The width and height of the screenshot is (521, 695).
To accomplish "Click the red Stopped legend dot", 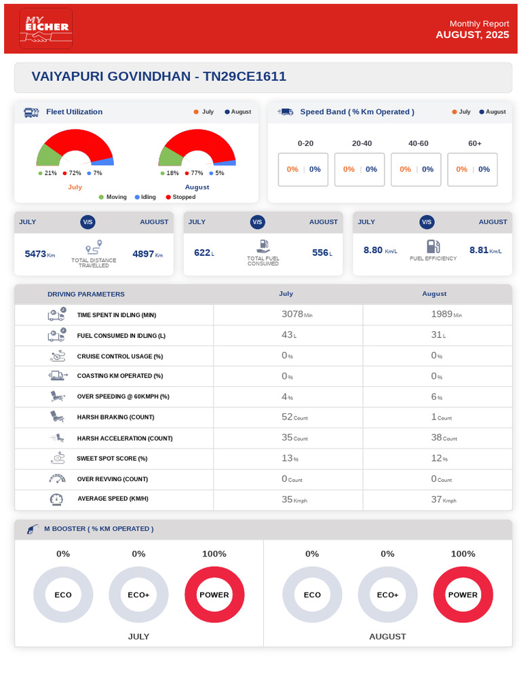I will pyautogui.click(x=168, y=198).
